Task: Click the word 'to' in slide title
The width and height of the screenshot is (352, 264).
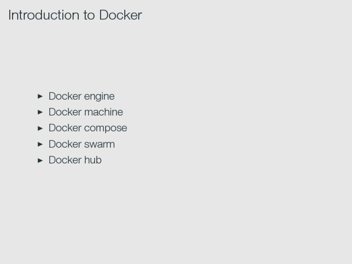Action: (x=89, y=15)
